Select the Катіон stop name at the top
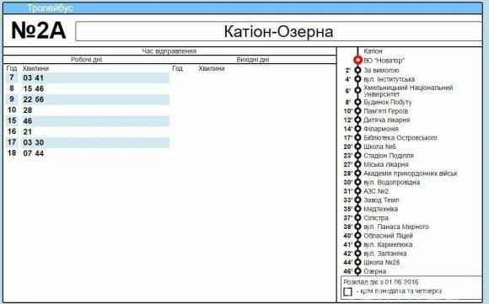The width and height of the screenshot is (489, 304). coord(373,51)
